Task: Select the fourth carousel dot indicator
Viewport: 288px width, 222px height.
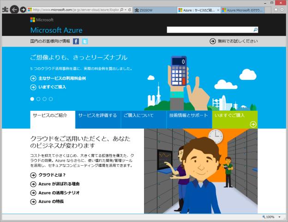Action: 51,99
